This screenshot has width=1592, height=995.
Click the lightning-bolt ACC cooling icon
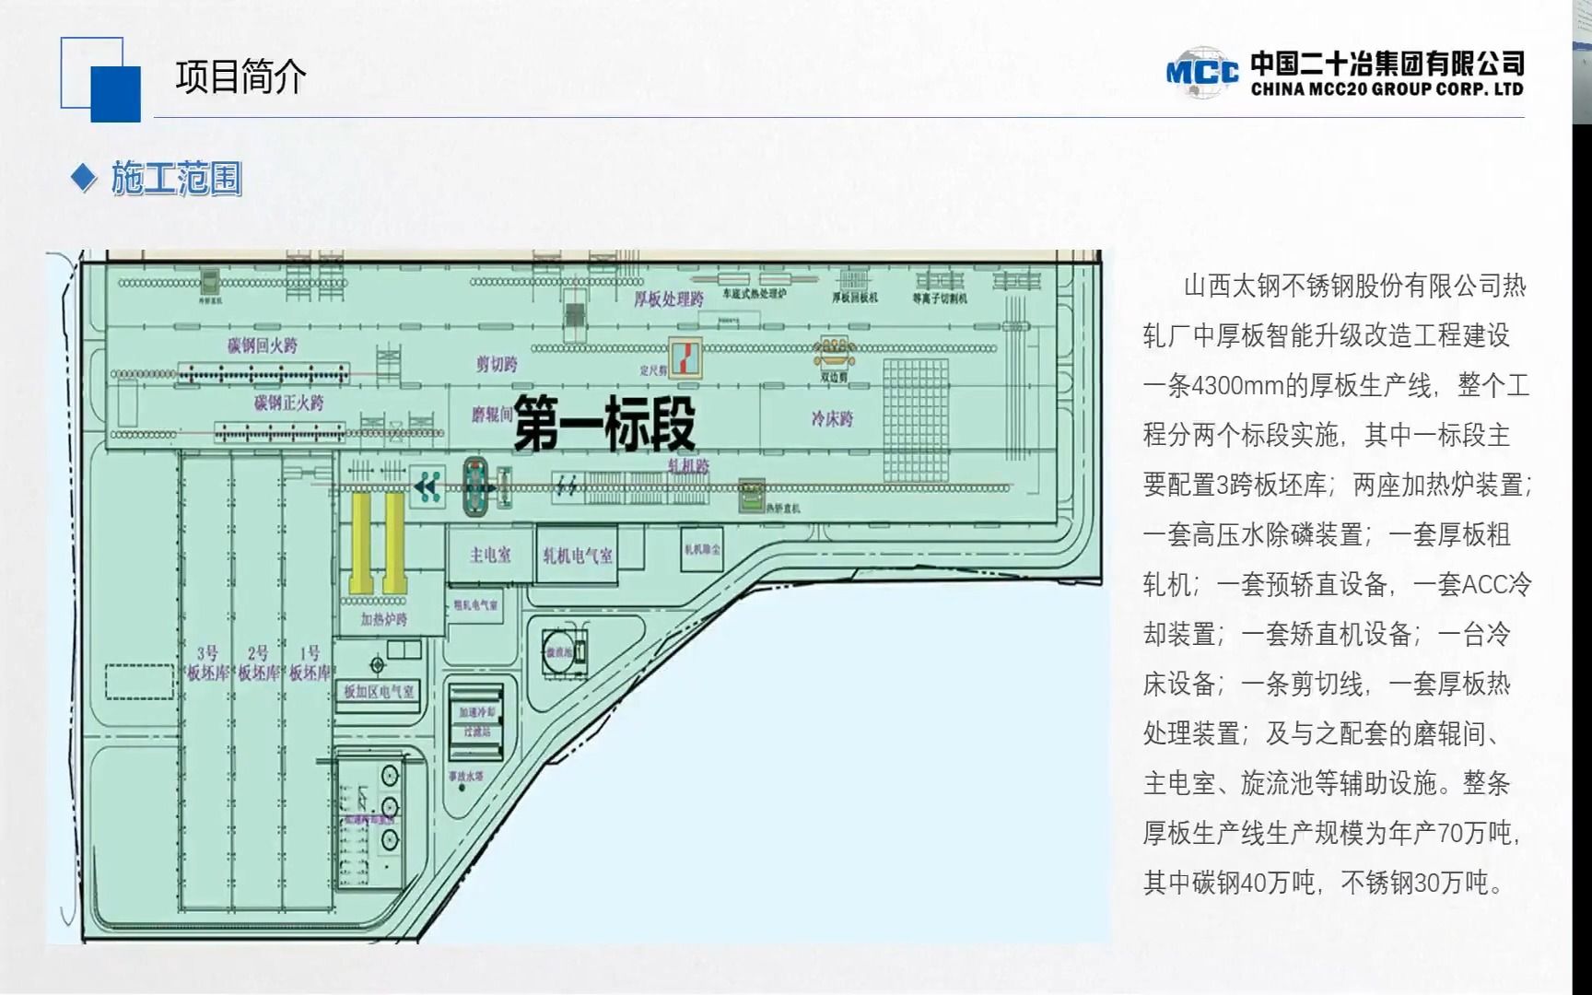(567, 486)
